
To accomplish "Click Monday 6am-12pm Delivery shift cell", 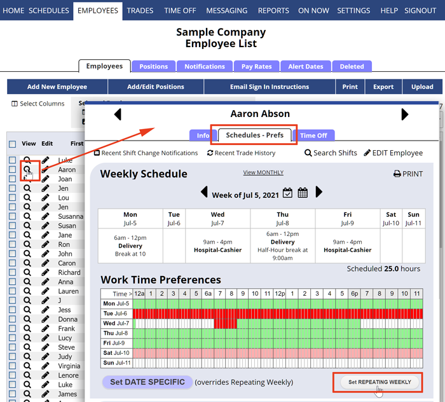I will 130,246.
